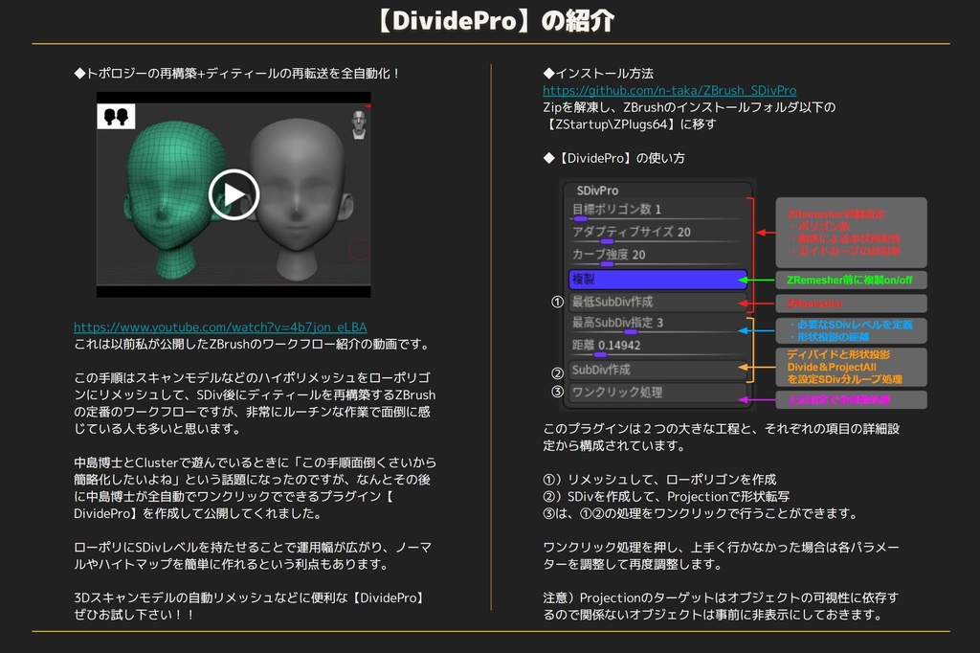Viewport: 980px width, 653px height.
Task: Click the line '①）リメッシュして、ローポリゴンを作成'
Action: [659, 480]
